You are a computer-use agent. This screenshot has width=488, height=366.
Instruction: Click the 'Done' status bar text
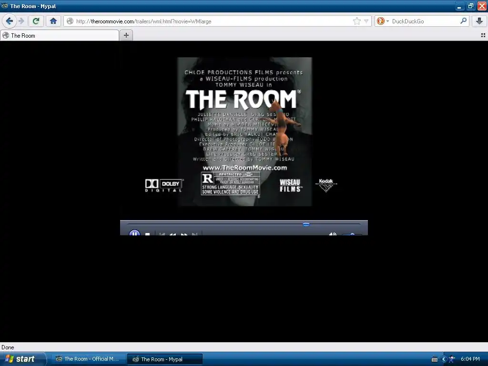click(x=8, y=347)
